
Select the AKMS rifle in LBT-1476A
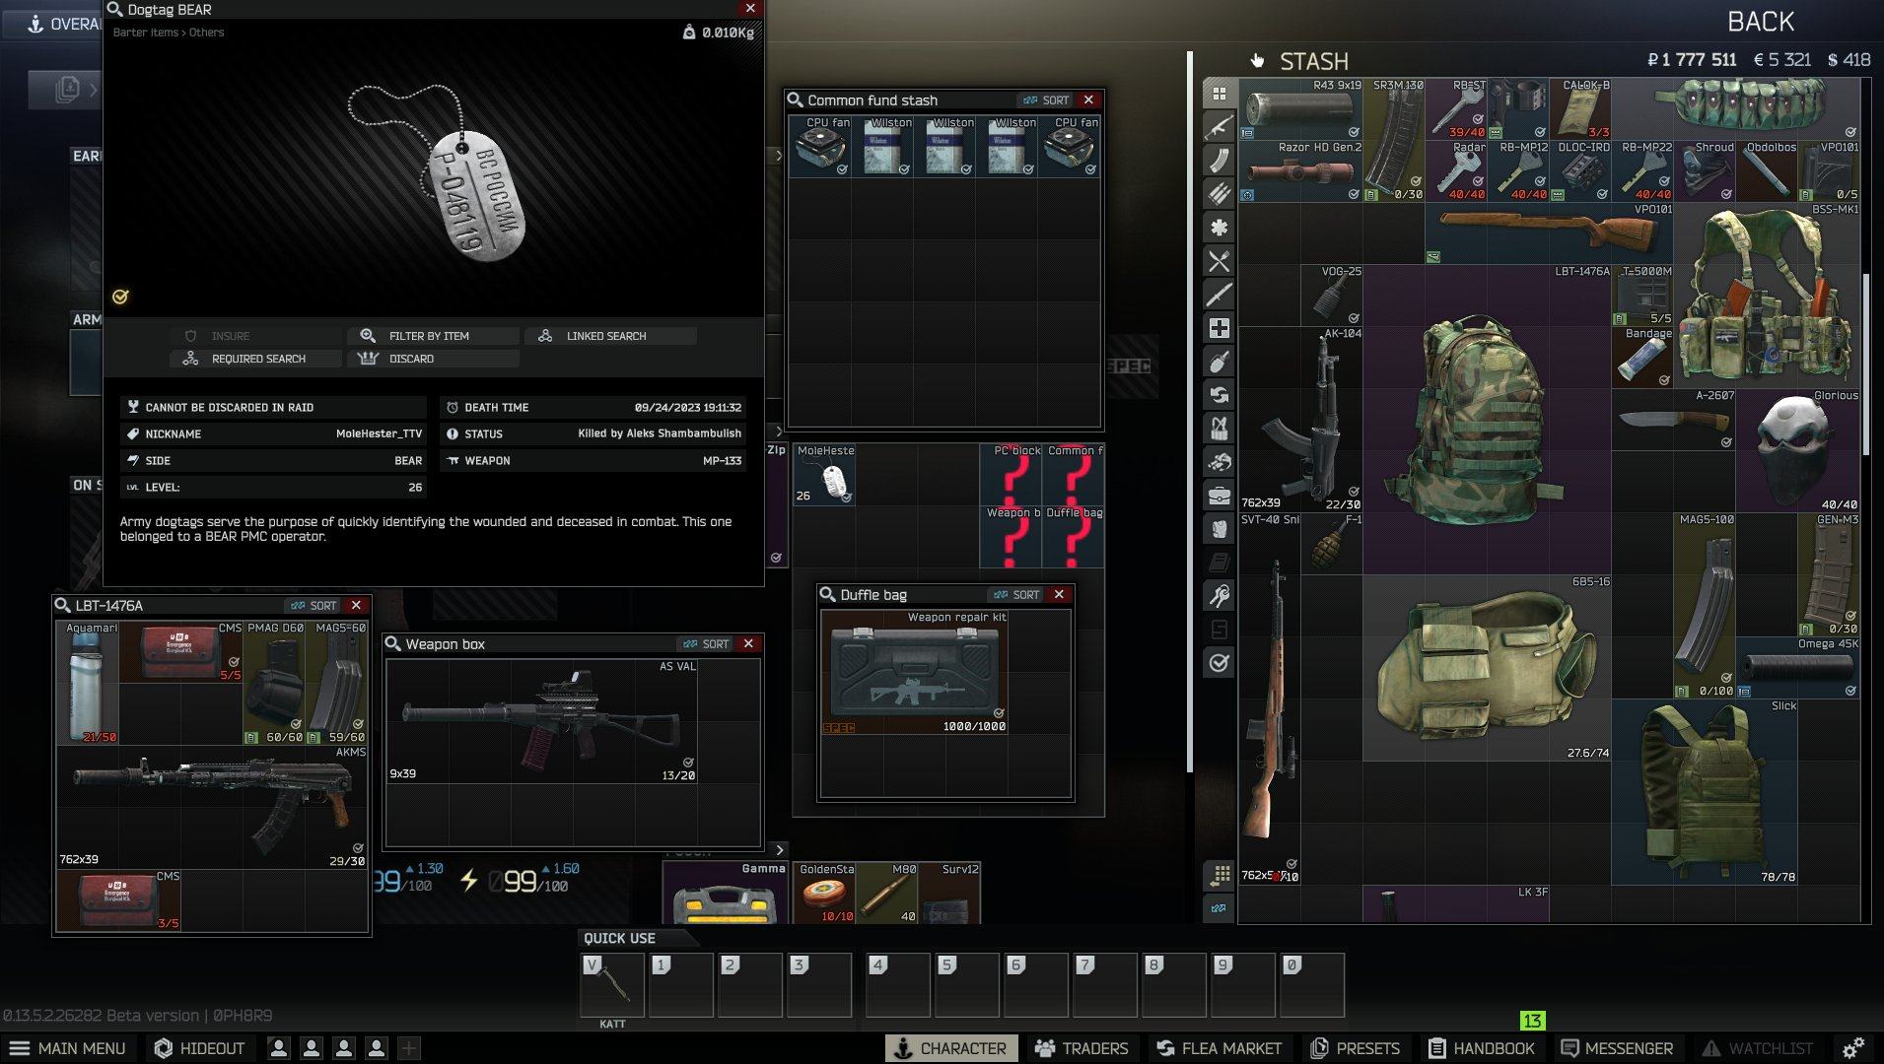click(x=212, y=807)
